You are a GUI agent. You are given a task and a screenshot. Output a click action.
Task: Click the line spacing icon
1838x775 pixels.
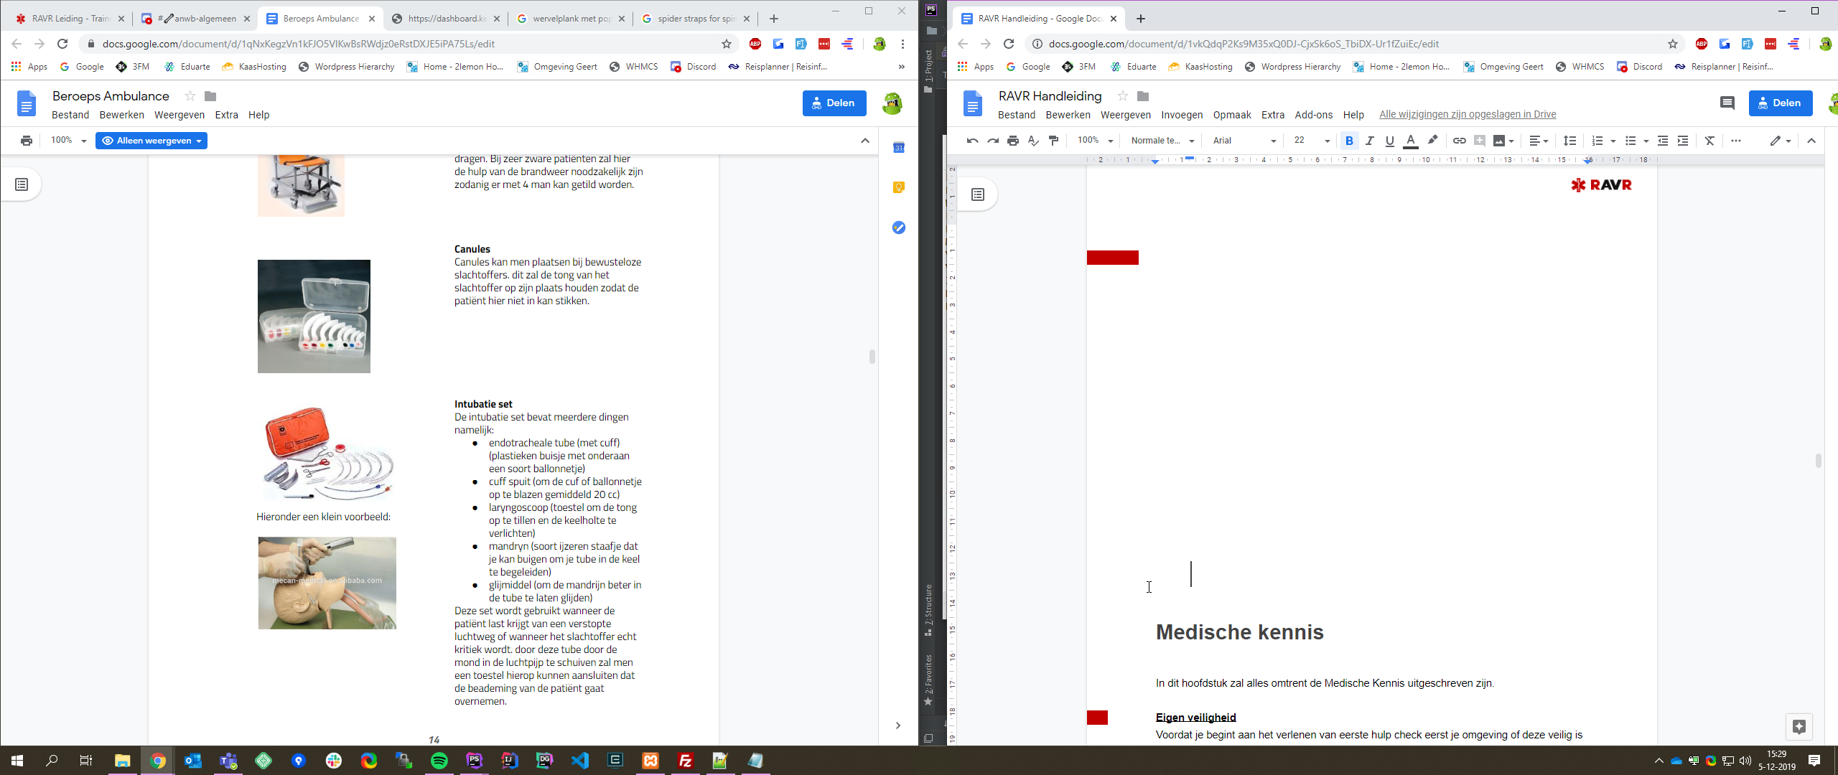coord(1570,141)
